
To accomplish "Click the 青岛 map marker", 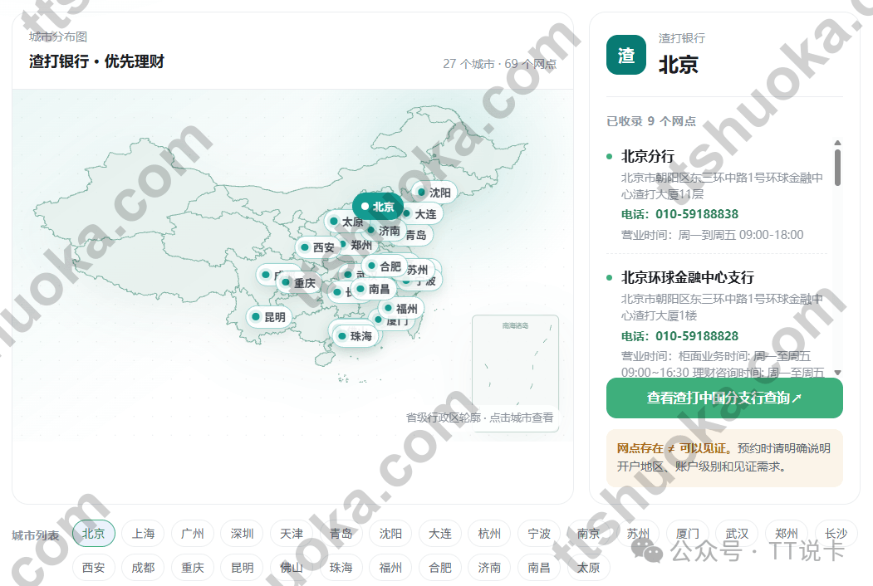I will click(416, 235).
